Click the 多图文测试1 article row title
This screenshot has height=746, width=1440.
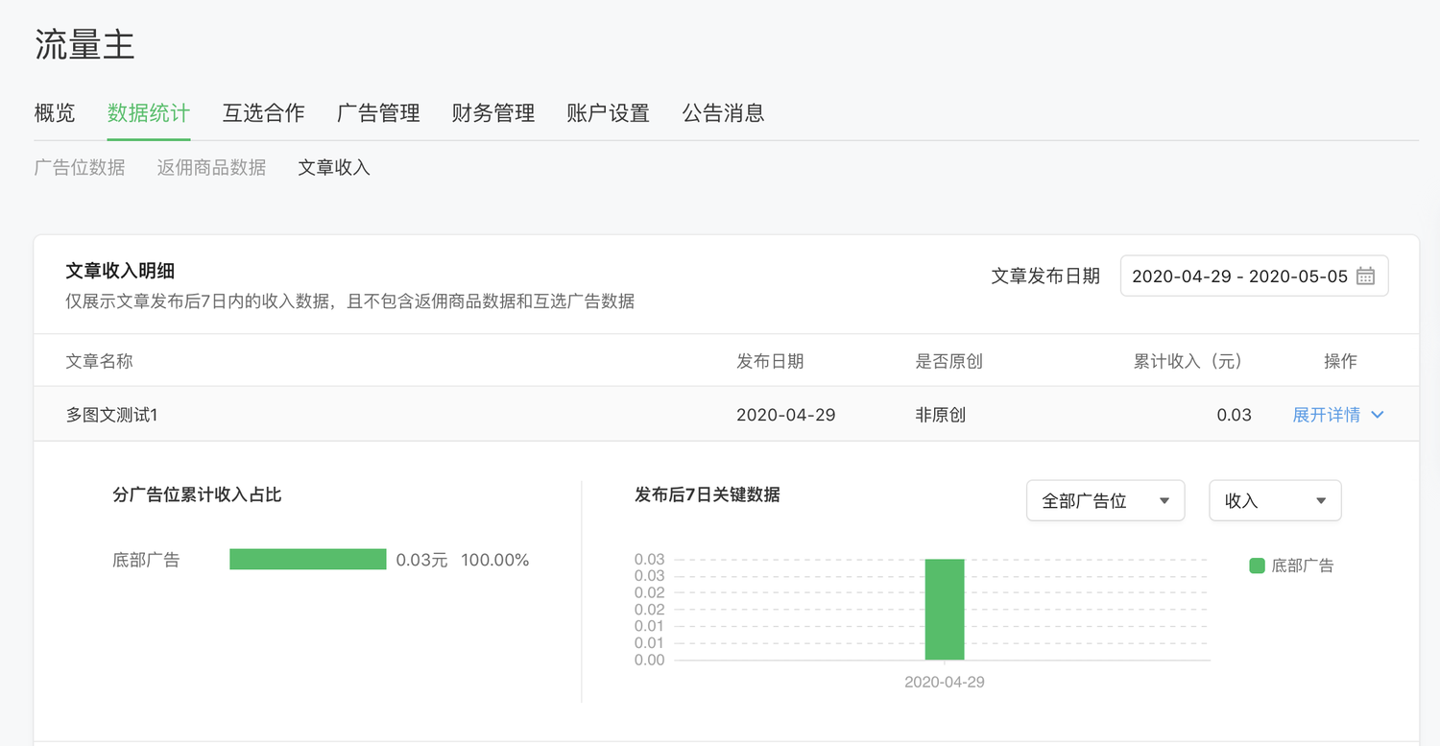pyautogui.click(x=111, y=415)
